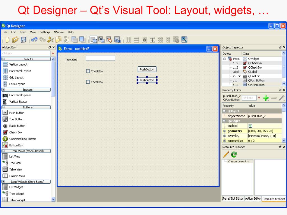Click the toolbar Lay Out in a Grid icon
This screenshot has height=215, width=287.
click(x=160, y=40)
